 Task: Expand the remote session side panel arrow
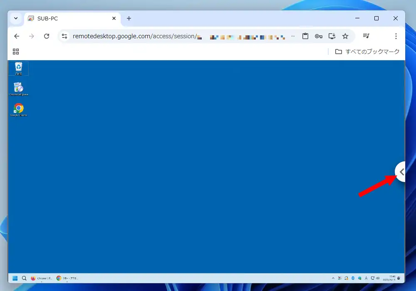(x=401, y=172)
